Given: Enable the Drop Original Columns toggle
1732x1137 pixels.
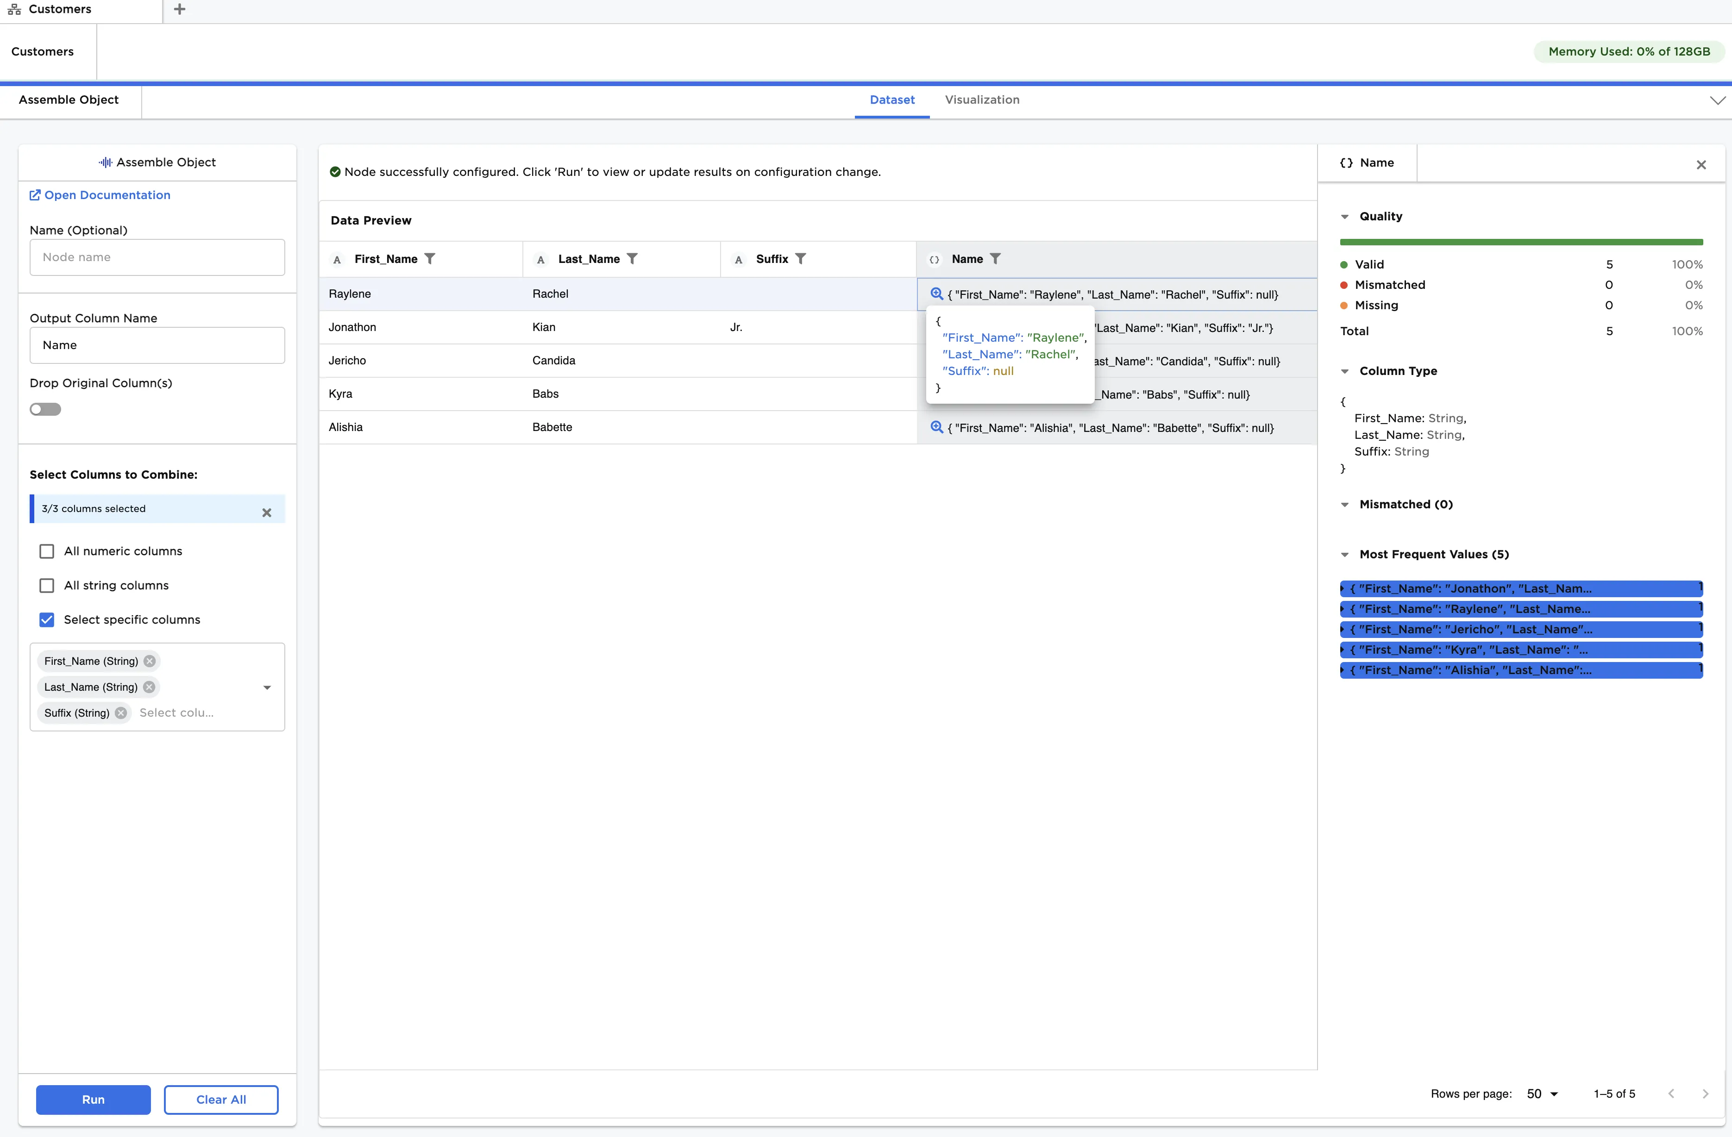Looking at the screenshot, I should tap(45, 409).
